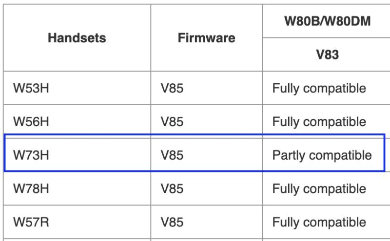The height and width of the screenshot is (241, 390).
Task: Click the blue highlight border of W73H row
Action: (195, 135)
